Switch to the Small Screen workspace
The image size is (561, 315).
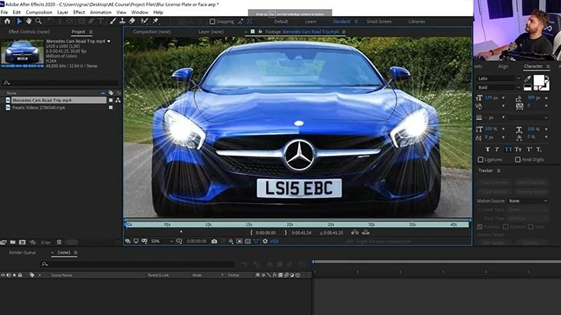379,21
